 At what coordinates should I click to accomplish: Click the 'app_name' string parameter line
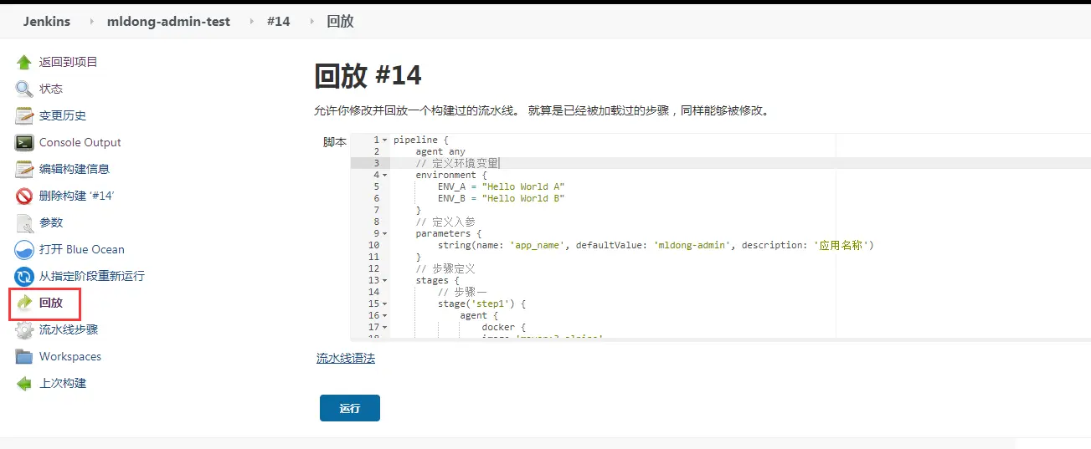(656, 245)
